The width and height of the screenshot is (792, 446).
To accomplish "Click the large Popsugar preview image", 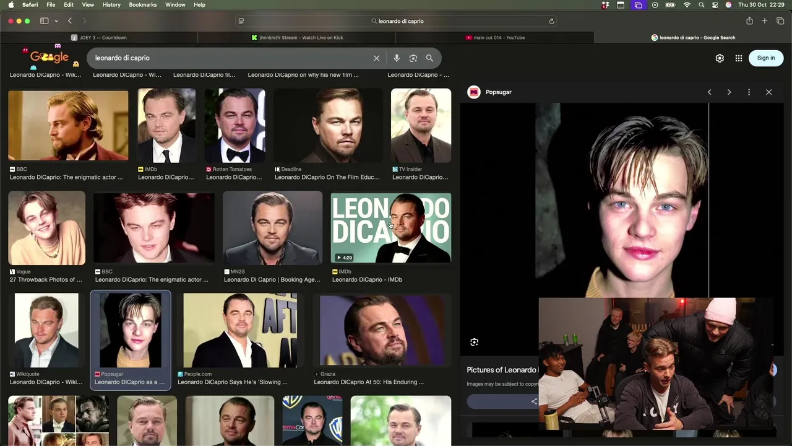I will 622,200.
